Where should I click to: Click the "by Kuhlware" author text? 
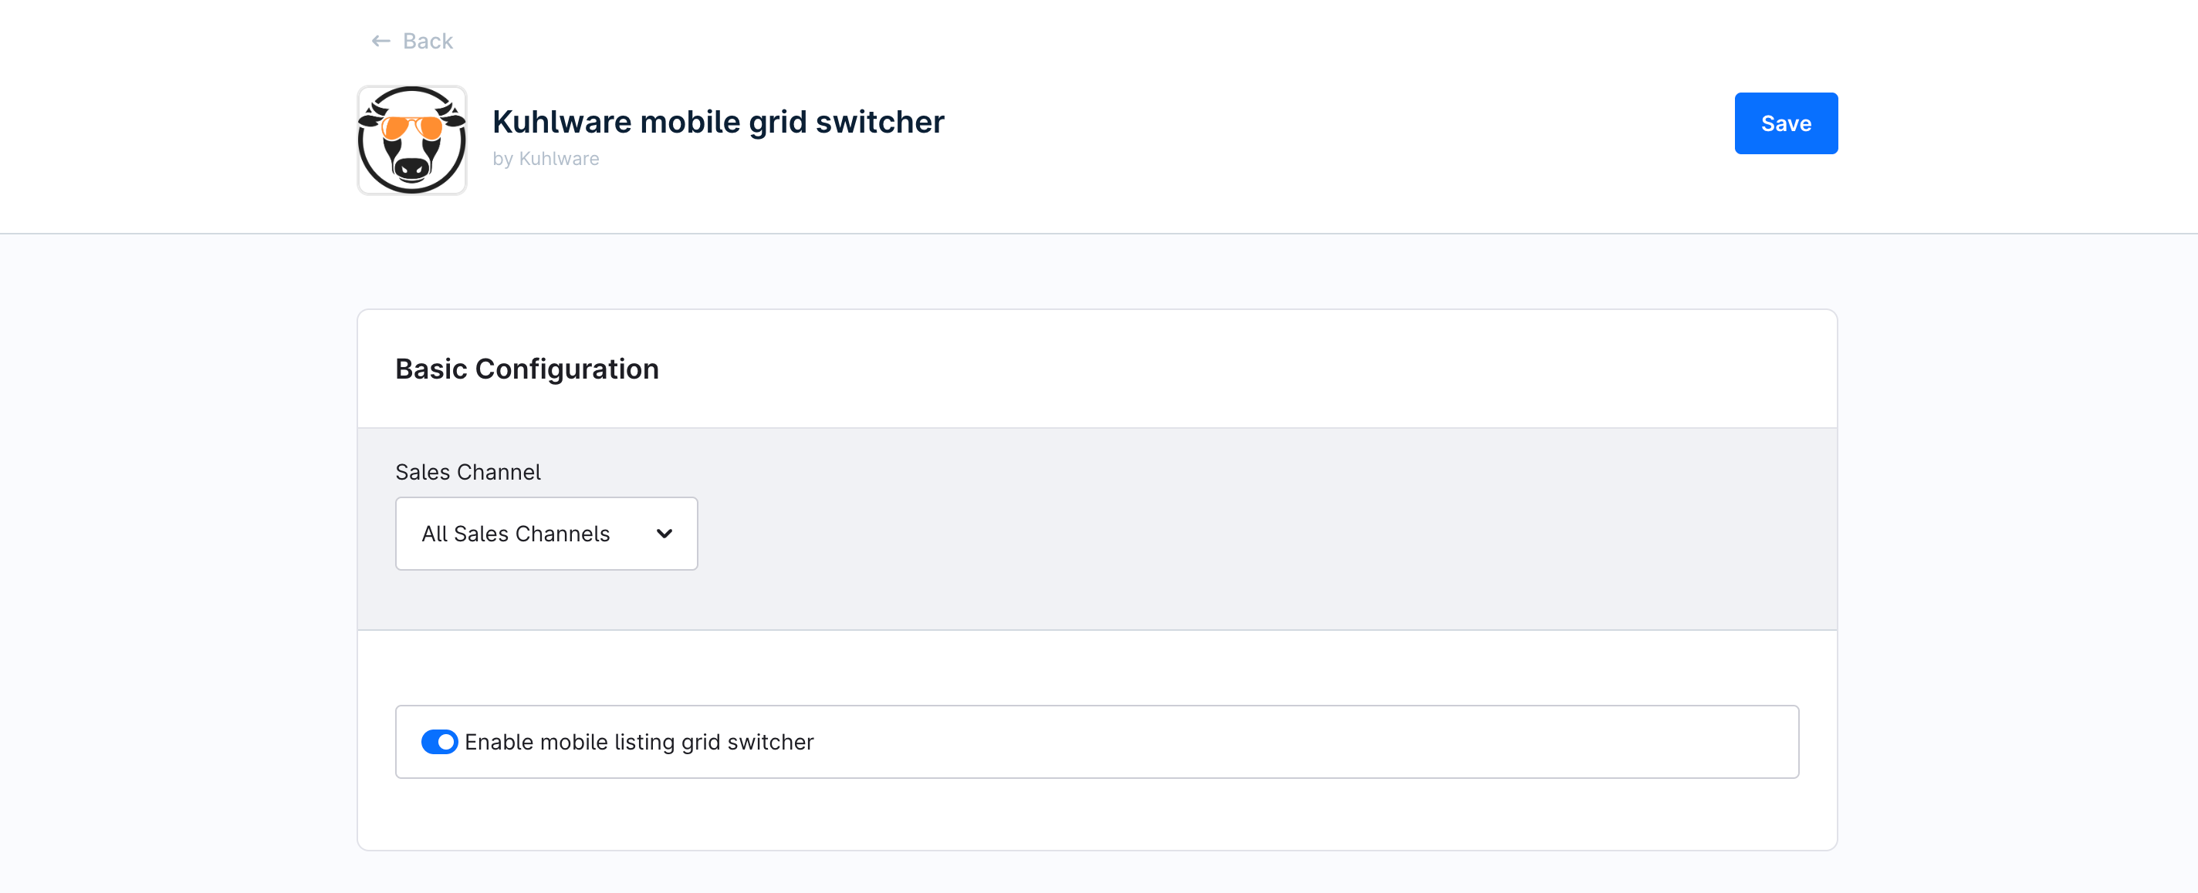click(546, 159)
